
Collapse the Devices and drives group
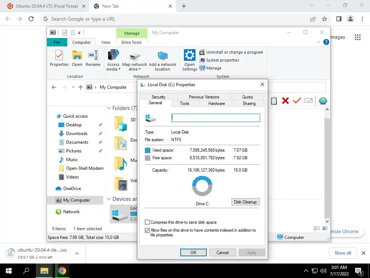tap(109, 199)
